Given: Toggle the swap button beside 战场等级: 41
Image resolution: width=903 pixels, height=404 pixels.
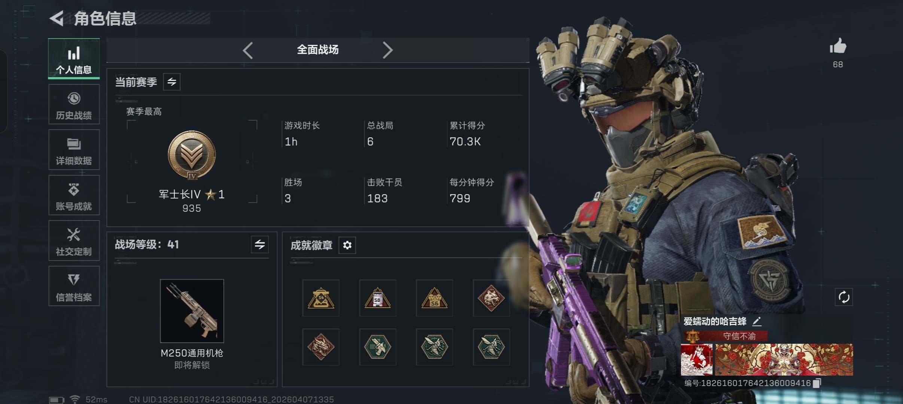Looking at the screenshot, I should click(x=260, y=245).
